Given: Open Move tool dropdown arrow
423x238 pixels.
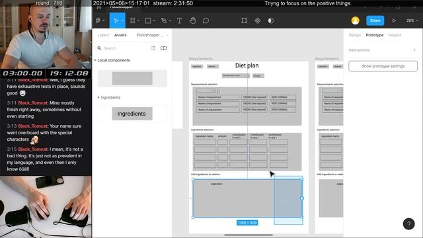Looking at the screenshot, I should (x=122, y=20).
